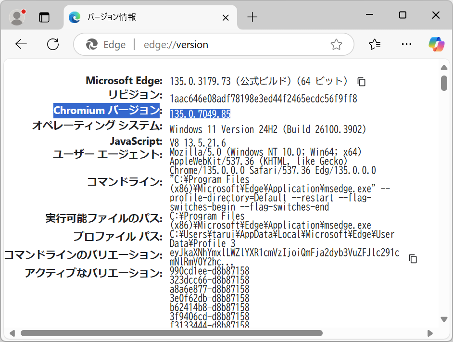Open the Settings and more menu
The height and width of the screenshot is (342, 453).
pos(406,44)
